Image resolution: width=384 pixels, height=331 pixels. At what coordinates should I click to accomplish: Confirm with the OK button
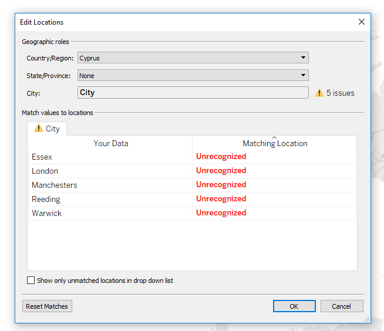294,306
